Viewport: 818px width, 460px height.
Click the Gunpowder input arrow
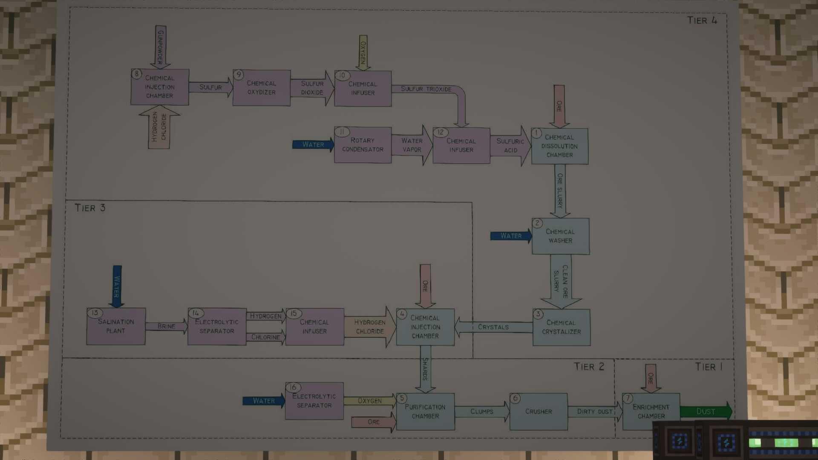(x=161, y=46)
